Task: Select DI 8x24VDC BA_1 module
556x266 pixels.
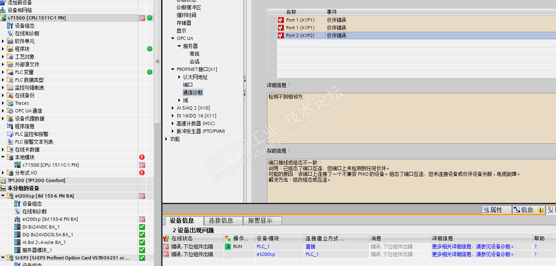Action: [x=41, y=227]
